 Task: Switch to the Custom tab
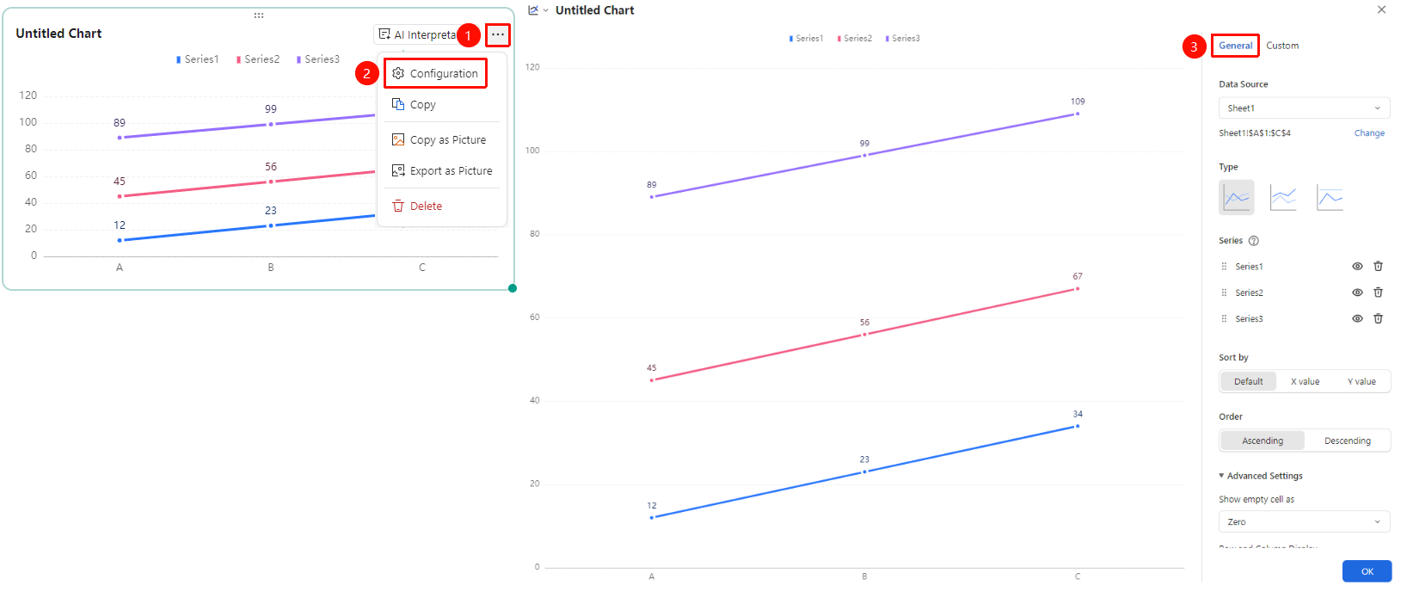coord(1282,46)
